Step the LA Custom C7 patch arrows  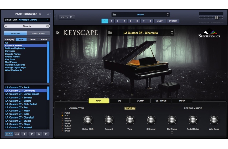(x=172, y=33)
